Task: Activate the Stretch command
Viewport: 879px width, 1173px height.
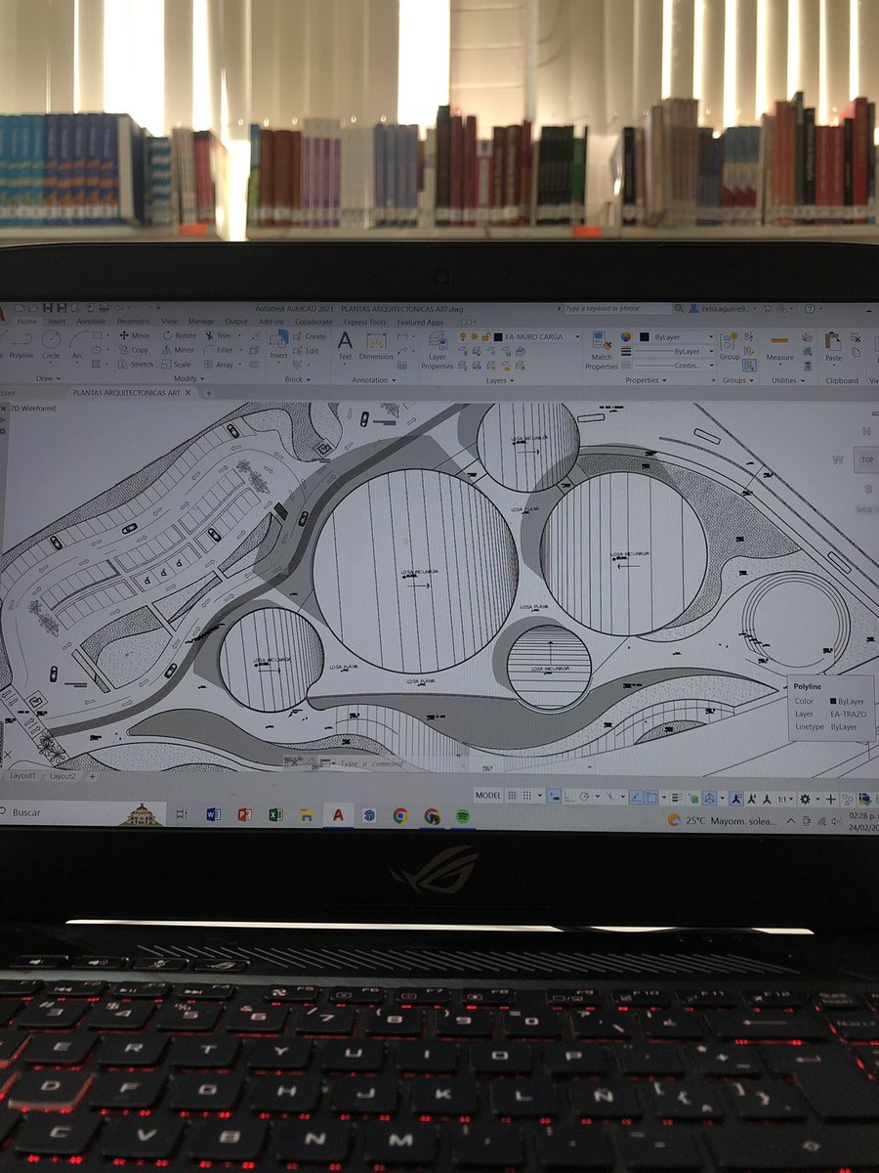Action: click(x=136, y=365)
